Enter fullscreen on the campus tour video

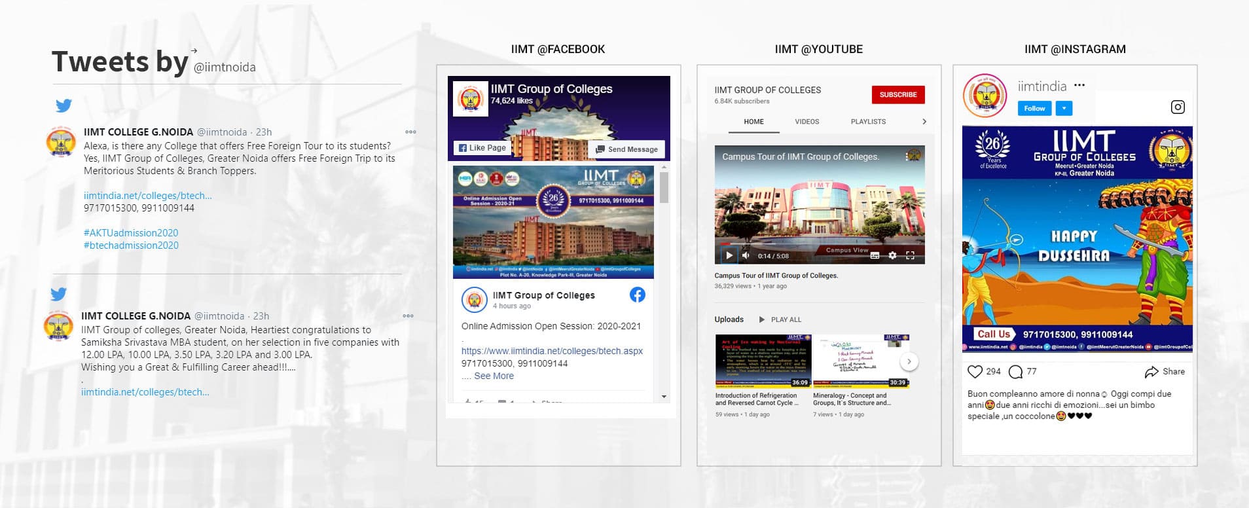pos(910,256)
